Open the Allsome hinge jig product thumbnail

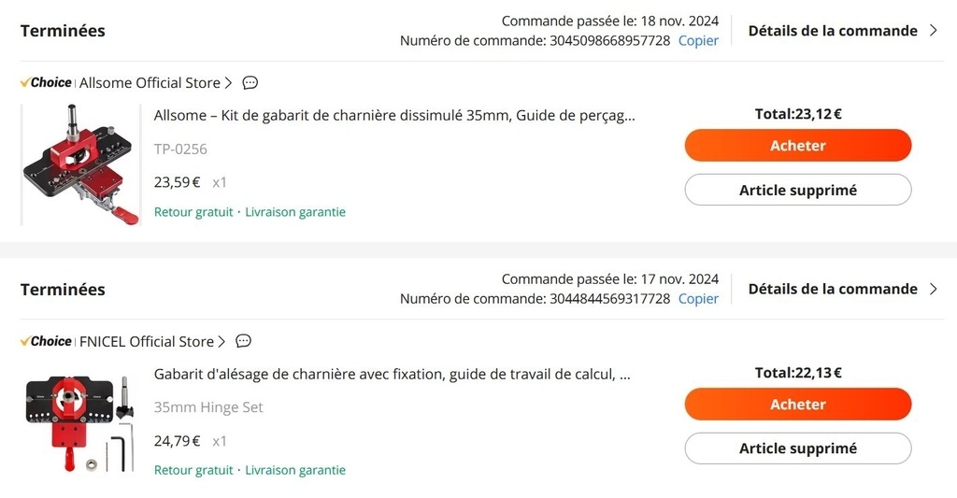coord(81,164)
